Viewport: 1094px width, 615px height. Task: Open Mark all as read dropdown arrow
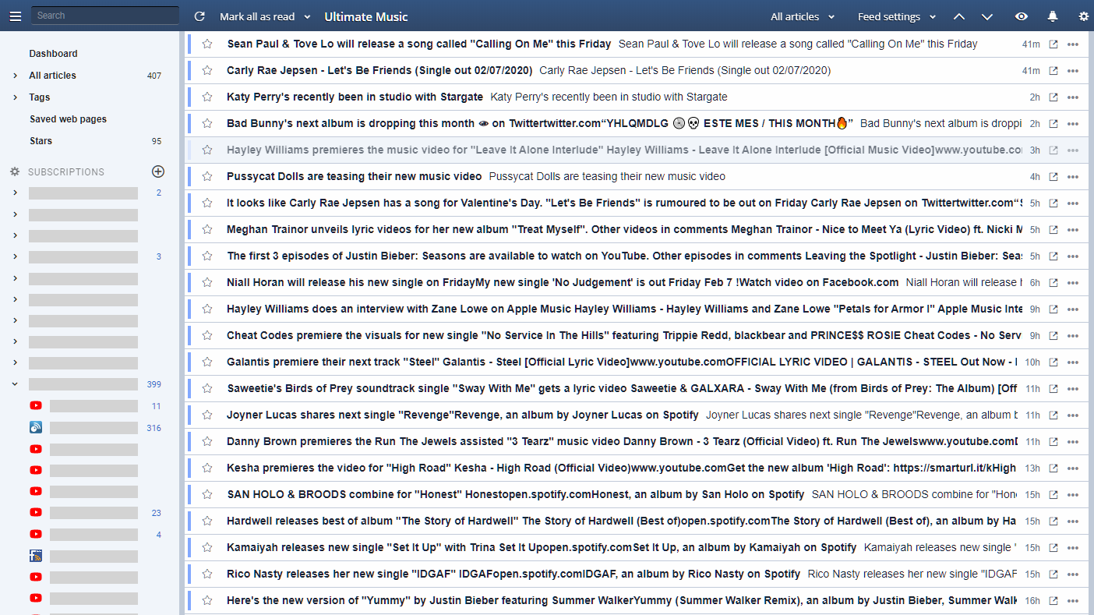point(307,17)
